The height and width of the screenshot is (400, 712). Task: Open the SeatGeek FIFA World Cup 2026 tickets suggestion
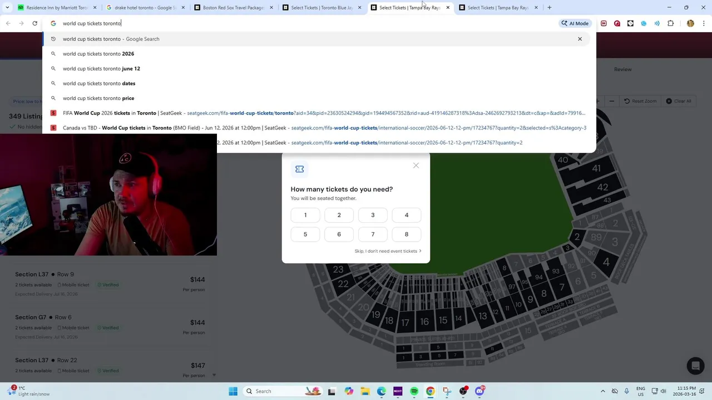[x=316, y=113]
